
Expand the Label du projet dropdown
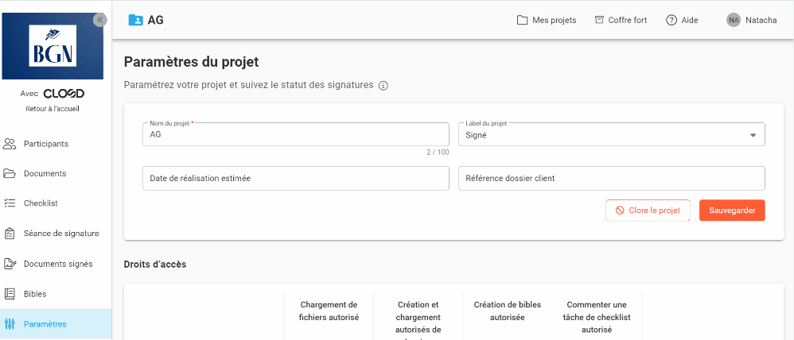(x=753, y=135)
